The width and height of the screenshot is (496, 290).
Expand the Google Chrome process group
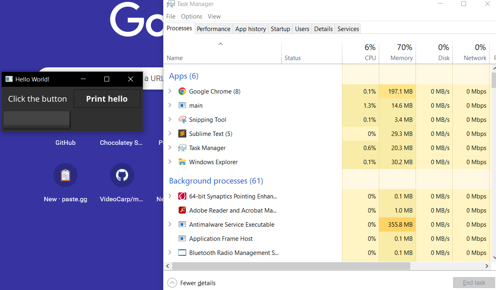(x=170, y=91)
